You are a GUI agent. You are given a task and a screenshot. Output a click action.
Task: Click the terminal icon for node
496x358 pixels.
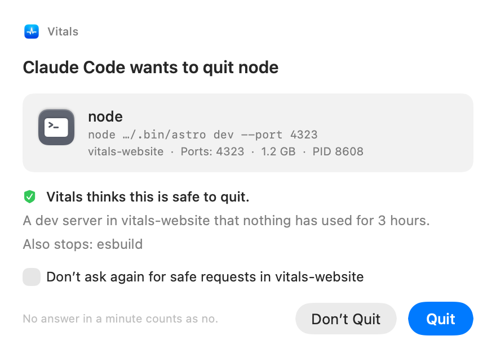click(56, 127)
